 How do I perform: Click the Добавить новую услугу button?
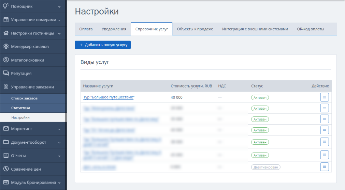pyautogui.click(x=103, y=45)
